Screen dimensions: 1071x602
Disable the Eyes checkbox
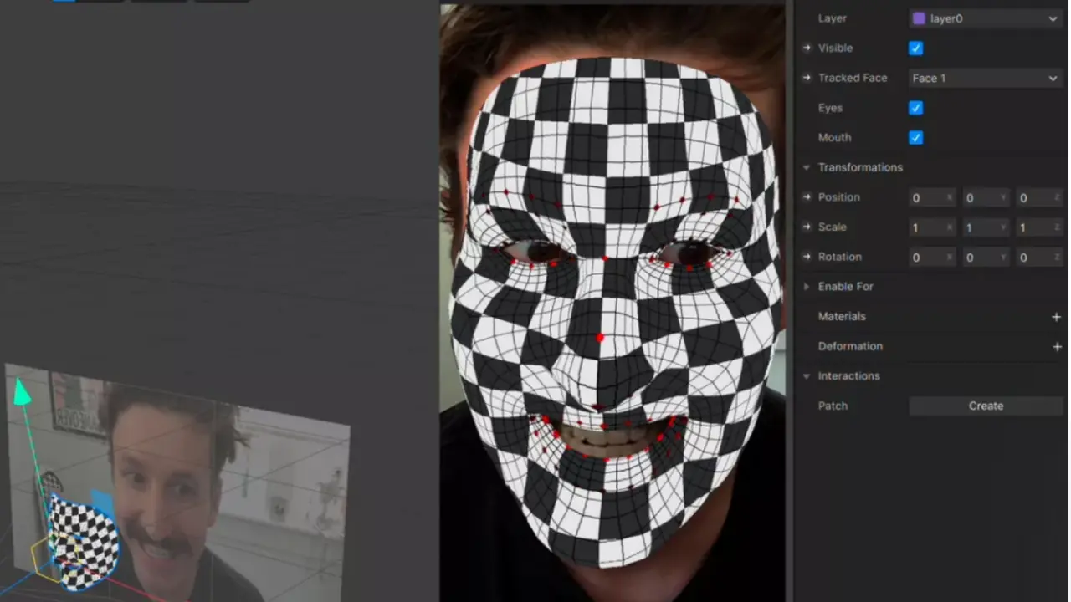916,108
